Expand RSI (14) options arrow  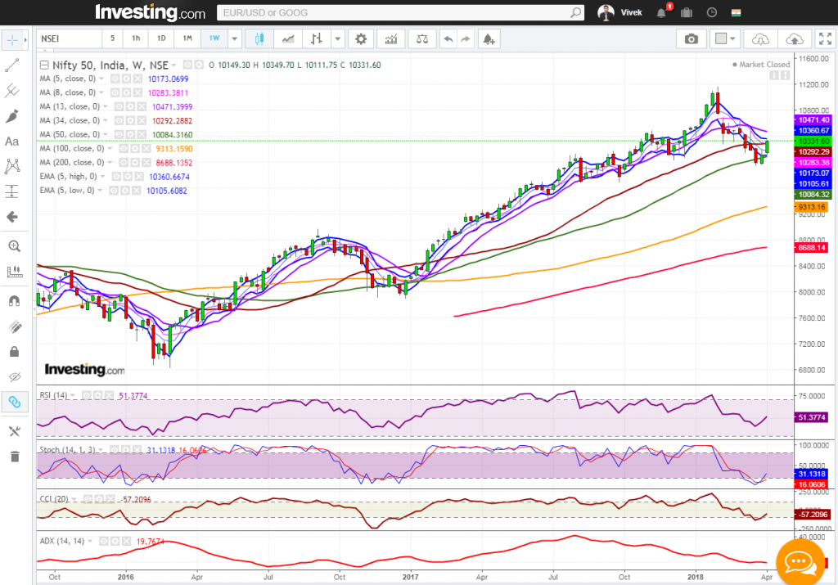(73, 395)
